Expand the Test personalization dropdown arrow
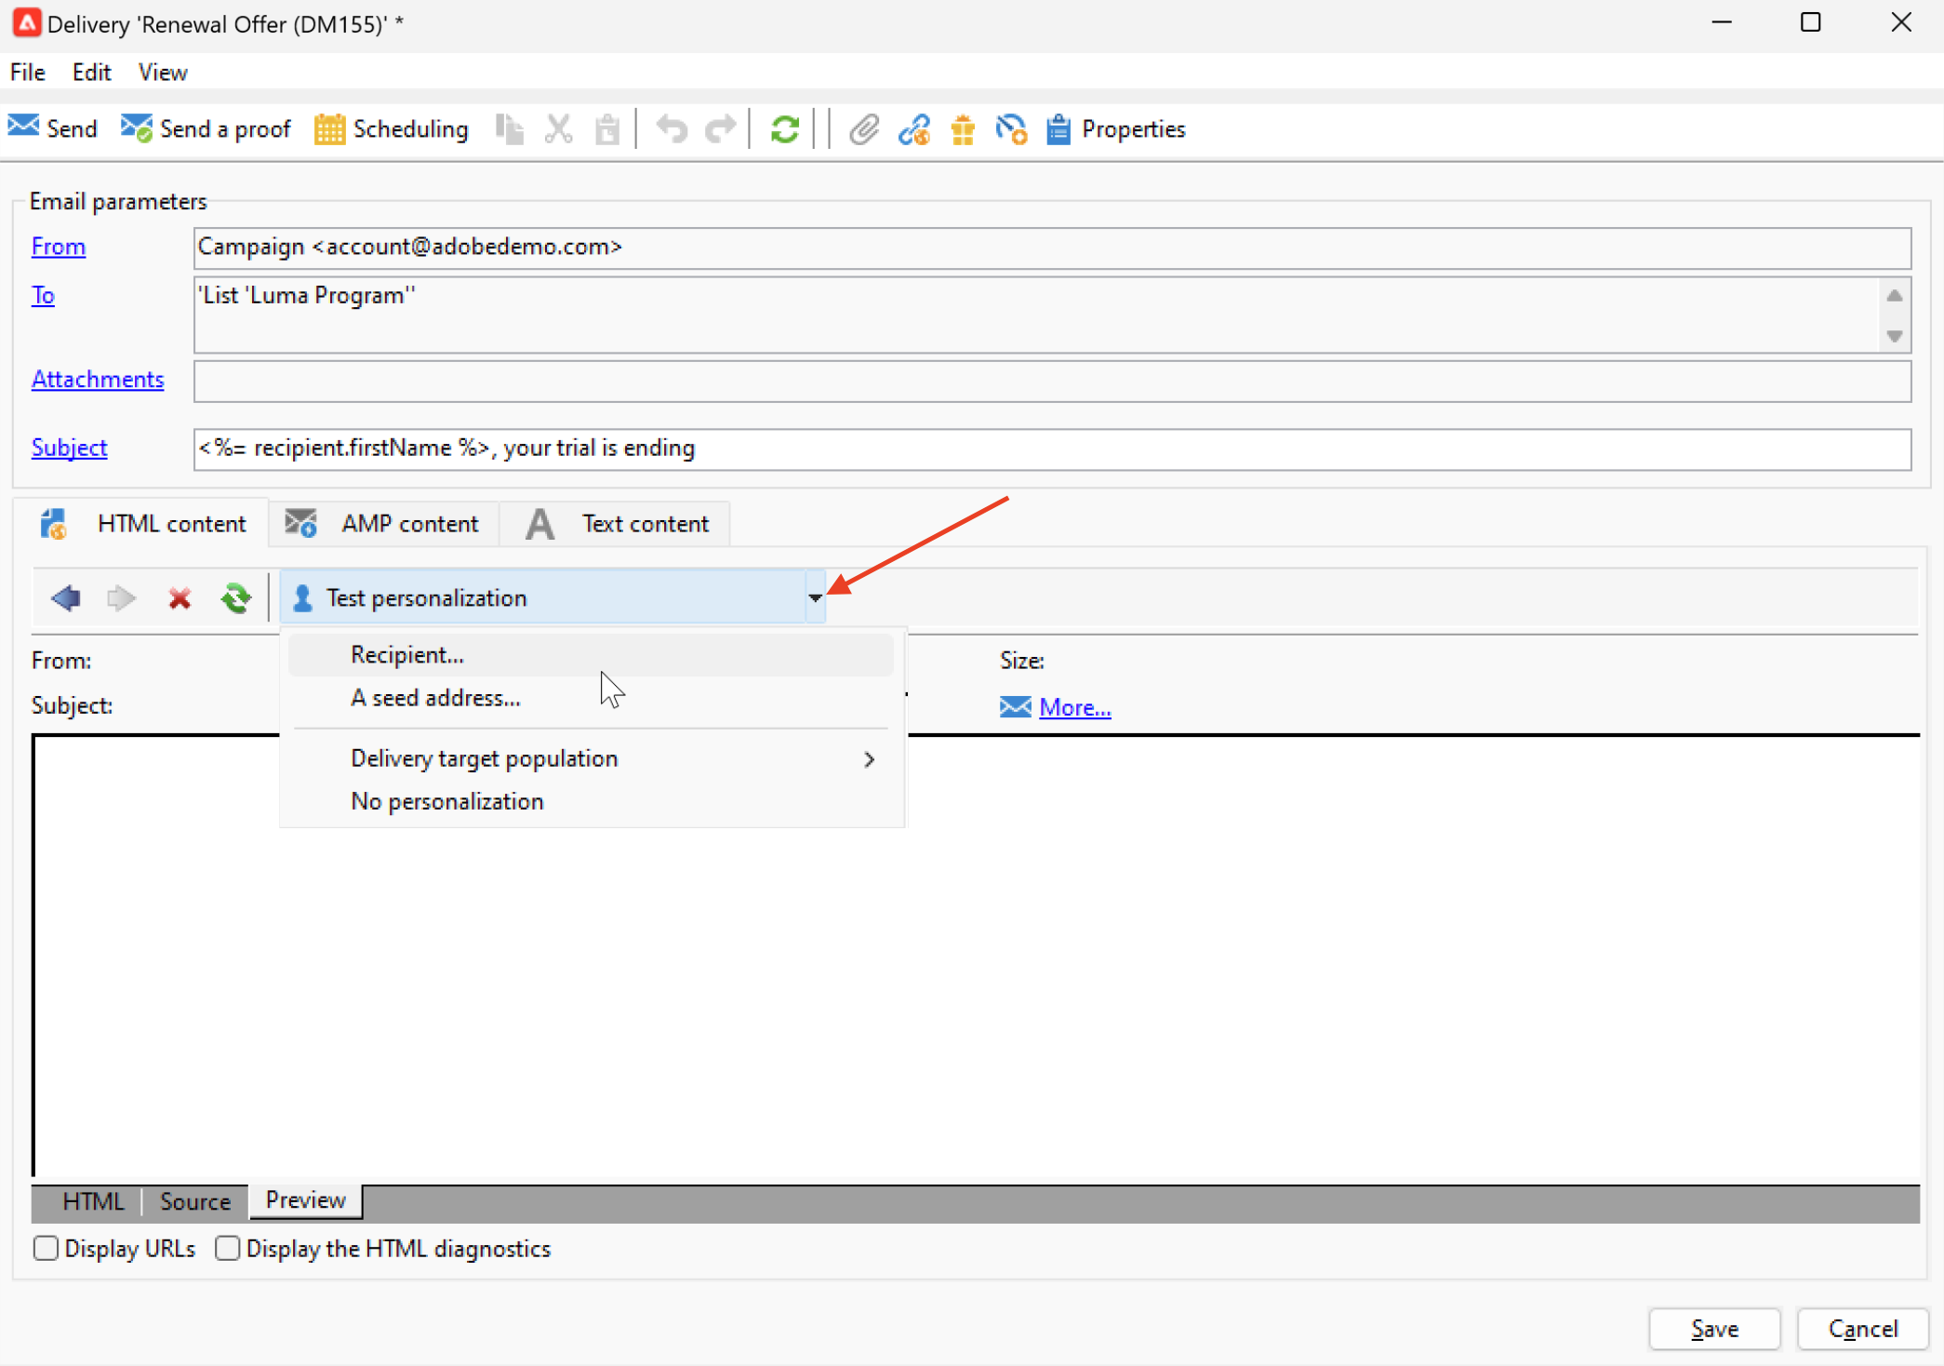 pos(815,597)
